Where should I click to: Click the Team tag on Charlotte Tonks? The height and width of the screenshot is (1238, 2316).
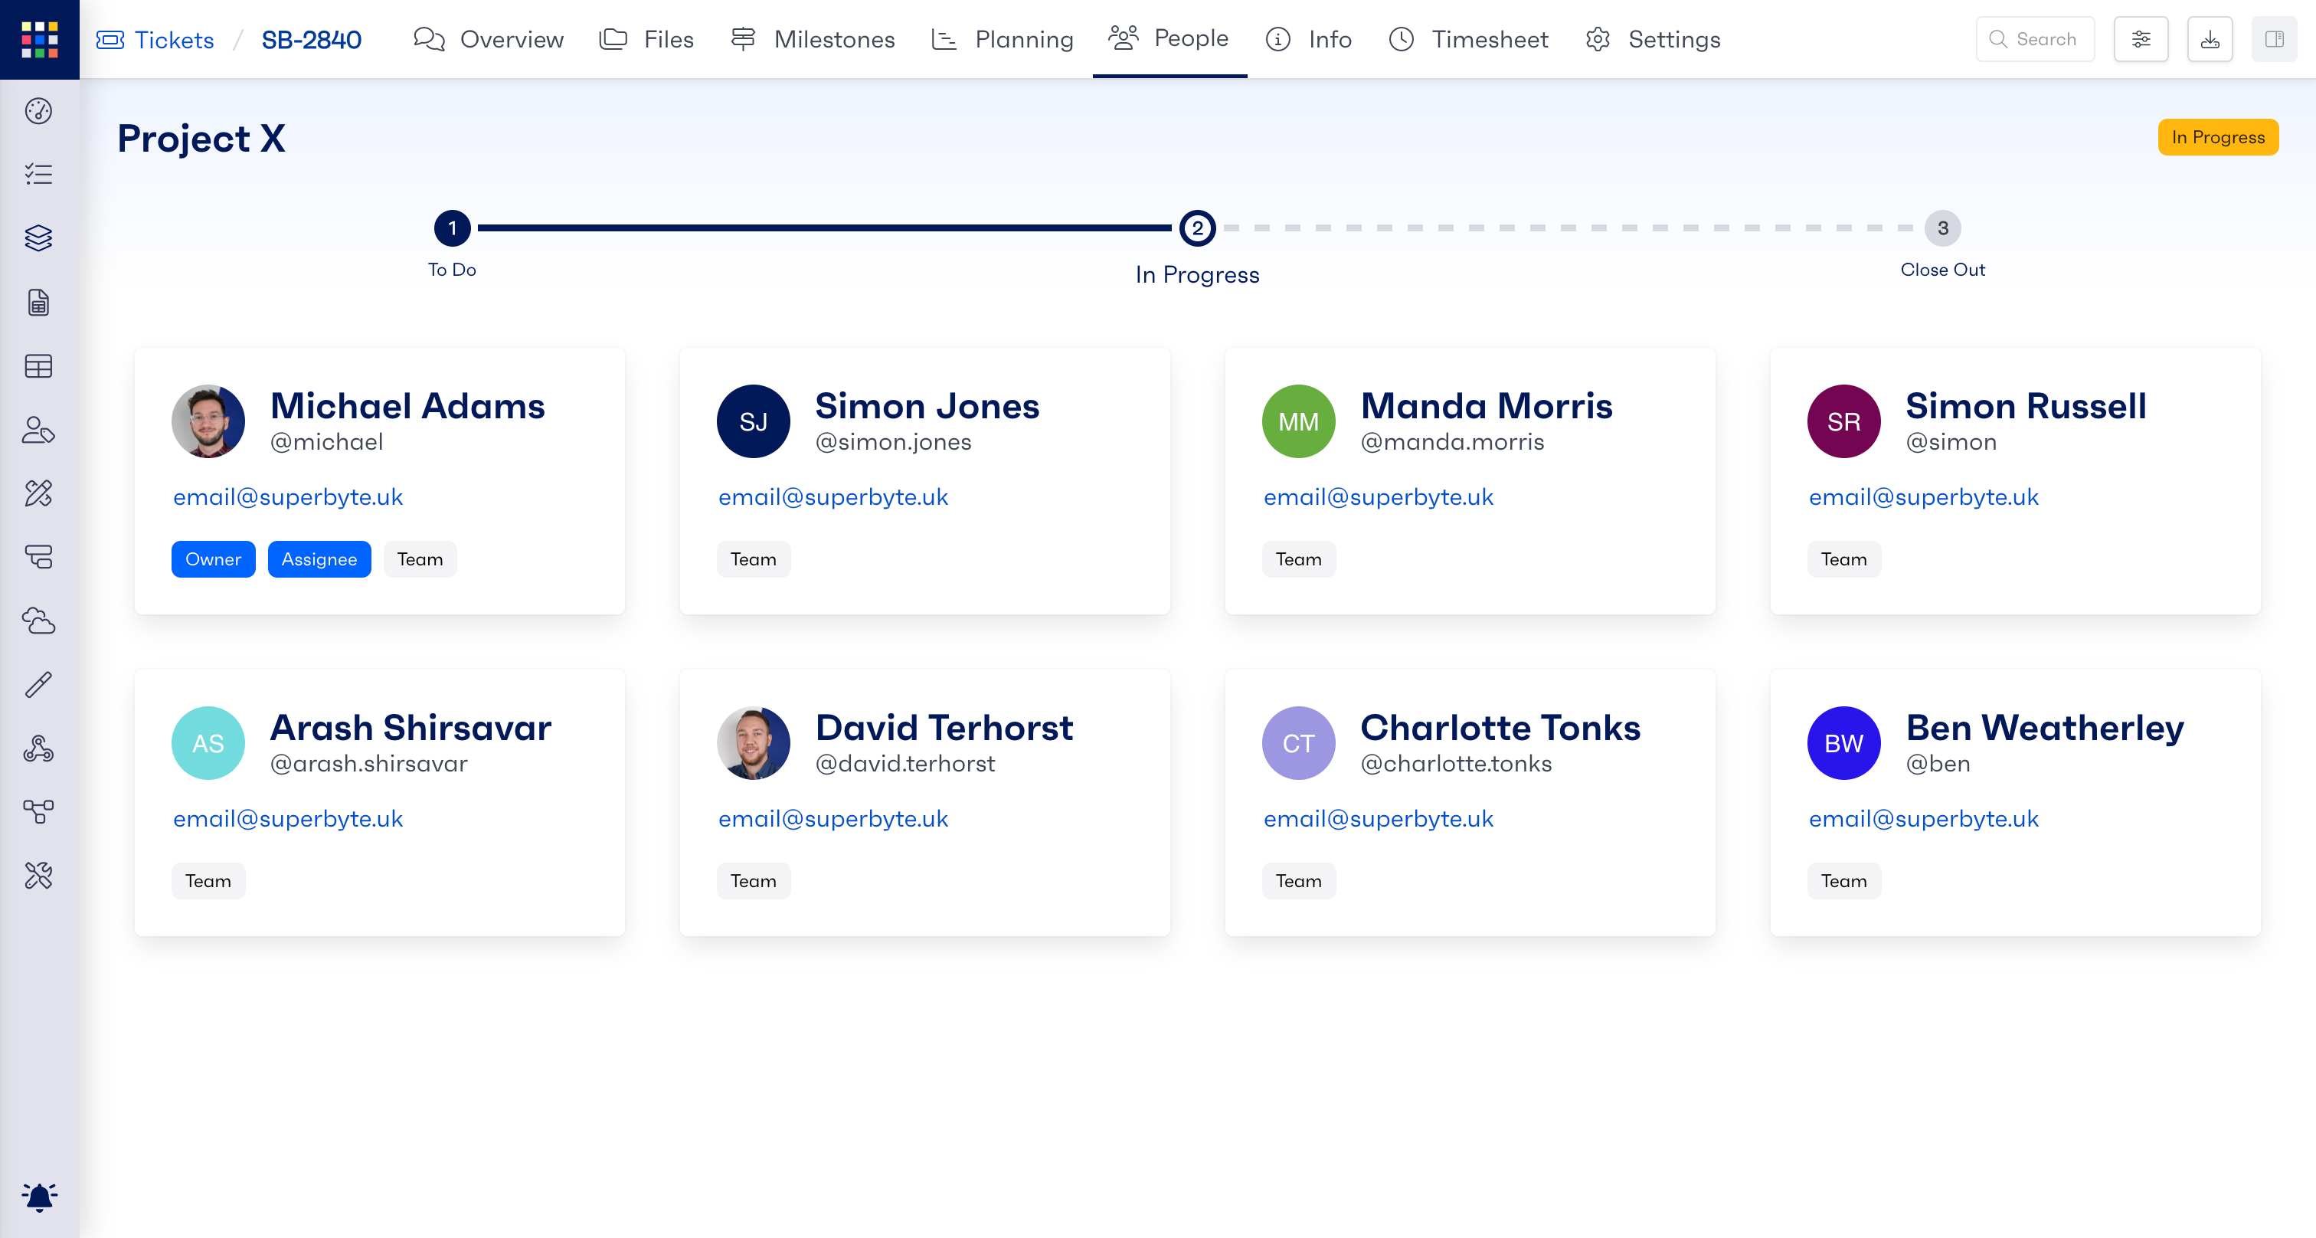[1298, 881]
